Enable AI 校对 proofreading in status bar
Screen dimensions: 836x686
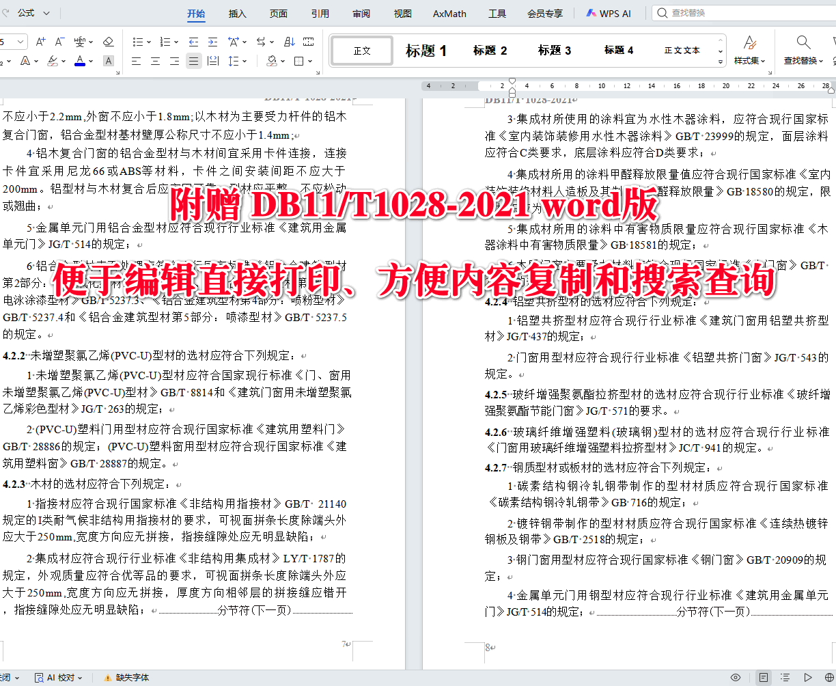click(x=55, y=677)
